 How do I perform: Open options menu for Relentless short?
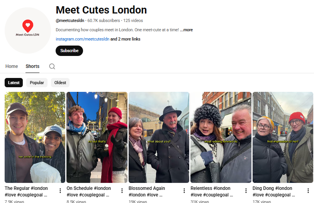246,191
